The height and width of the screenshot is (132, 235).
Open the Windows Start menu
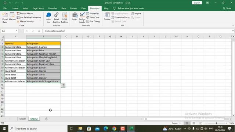(4, 129)
